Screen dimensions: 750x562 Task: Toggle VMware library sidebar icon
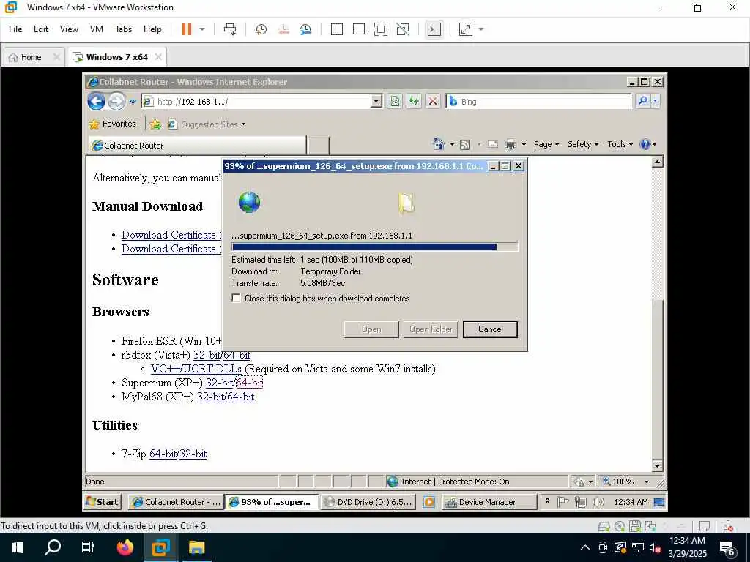click(x=337, y=29)
